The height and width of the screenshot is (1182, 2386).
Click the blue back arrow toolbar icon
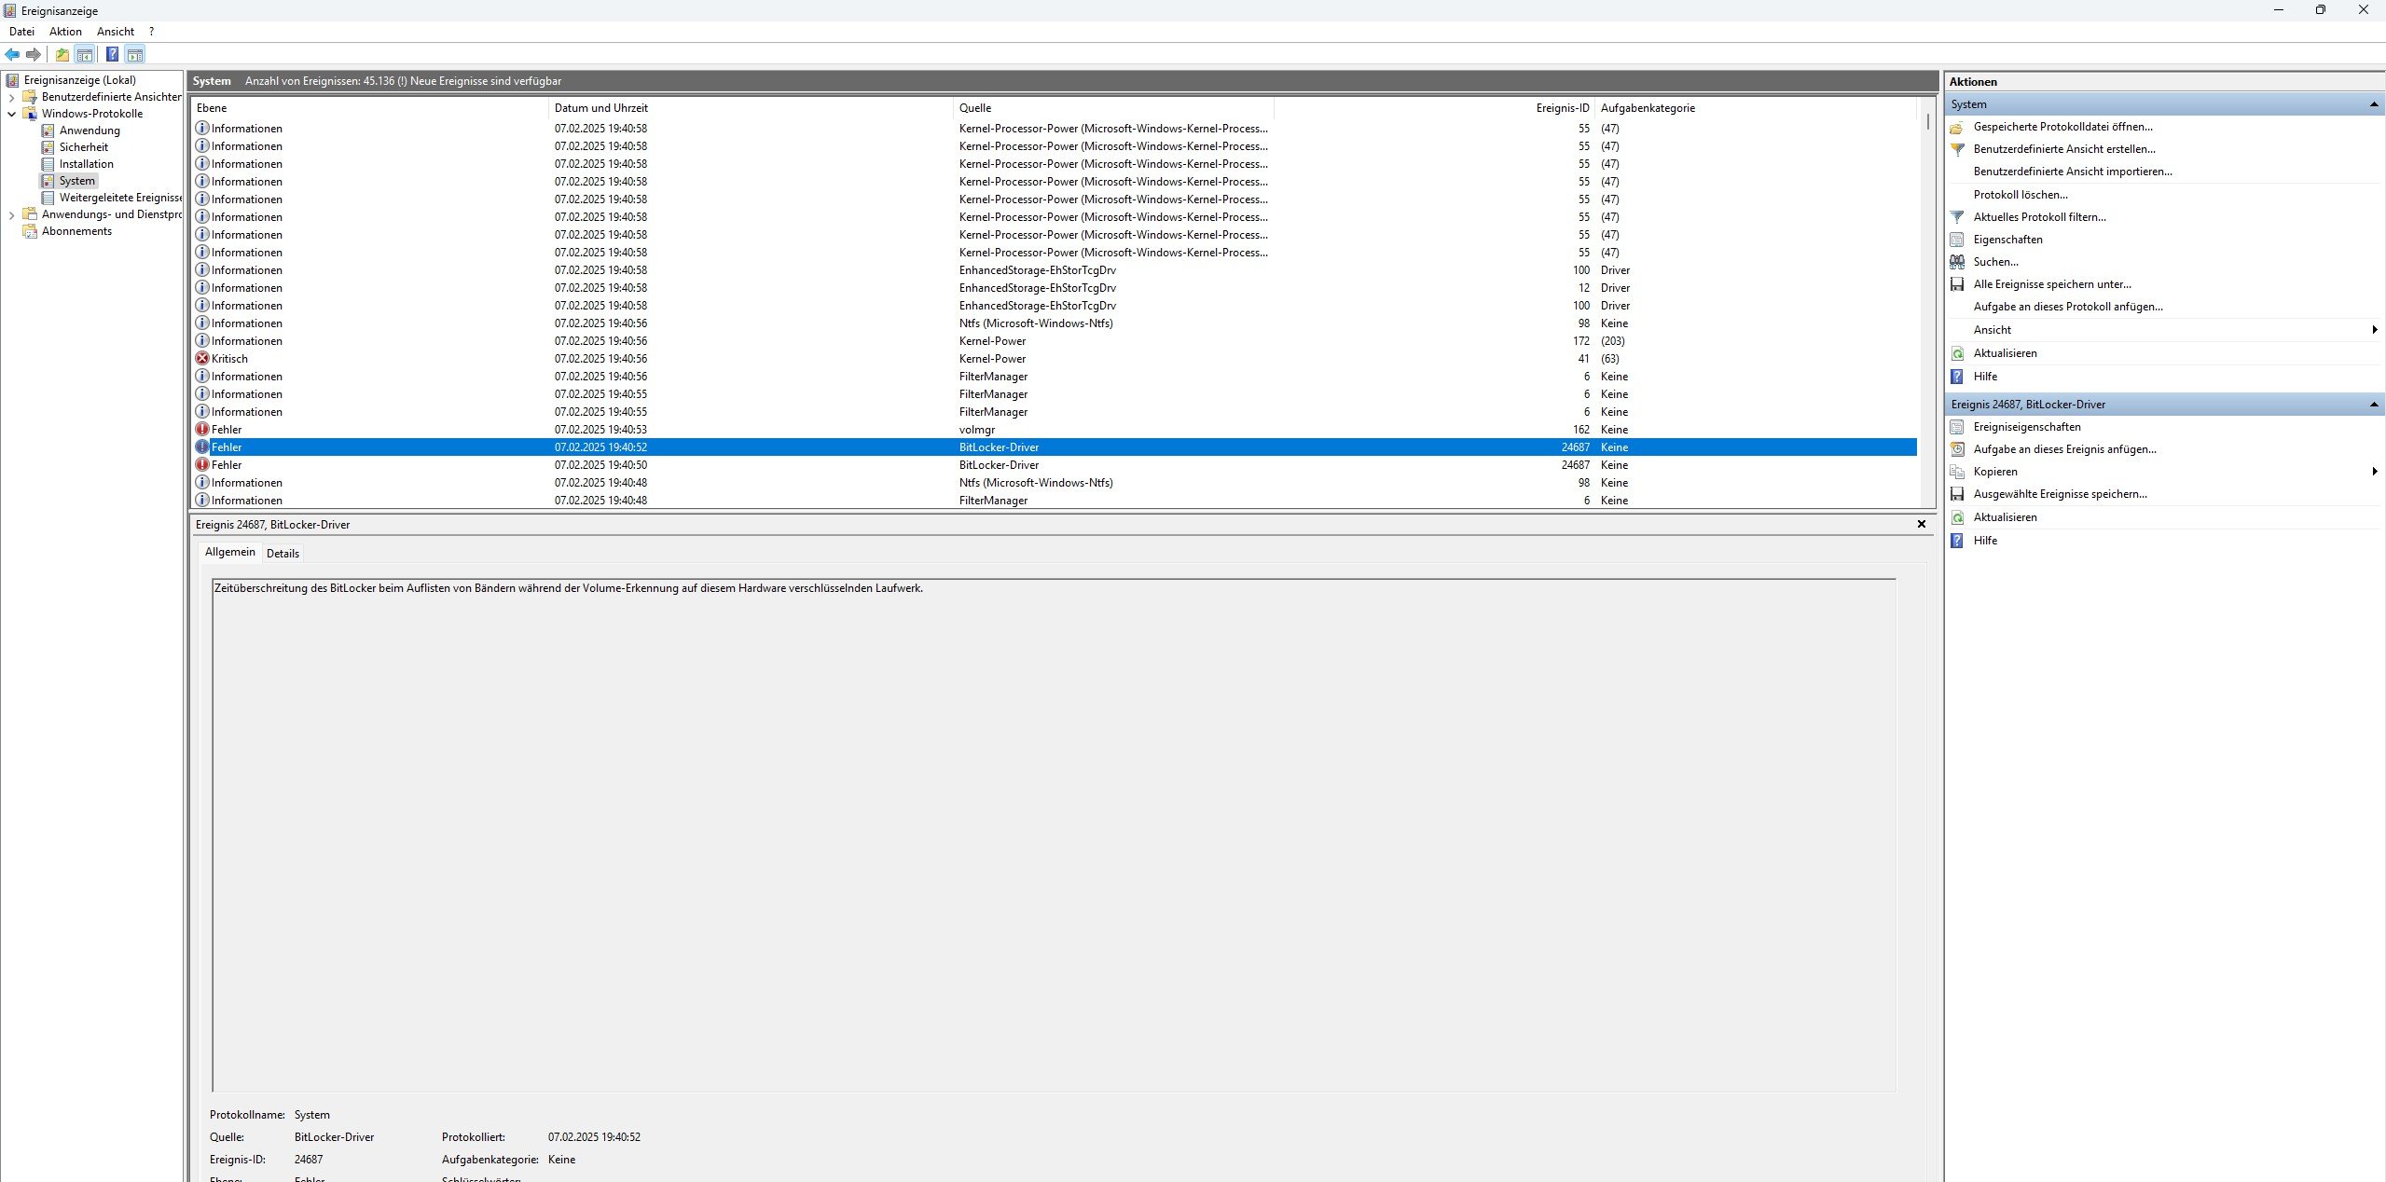click(12, 54)
